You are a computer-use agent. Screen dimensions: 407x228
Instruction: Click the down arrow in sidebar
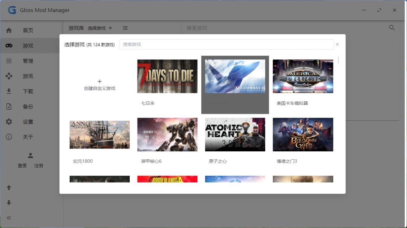tap(9, 202)
